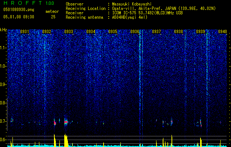Click the 0932 time marker
Viewport: 231px width, 147px height.
point(47,32)
